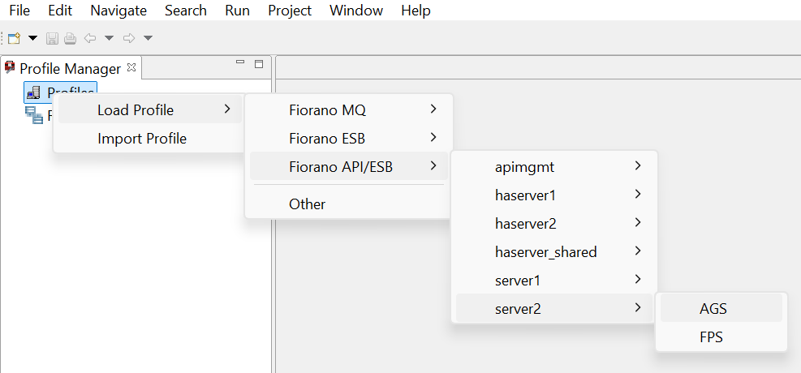The image size is (801, 373).
Task: Minimize the Profile Manager panel
Action: (x=240, y=62)
